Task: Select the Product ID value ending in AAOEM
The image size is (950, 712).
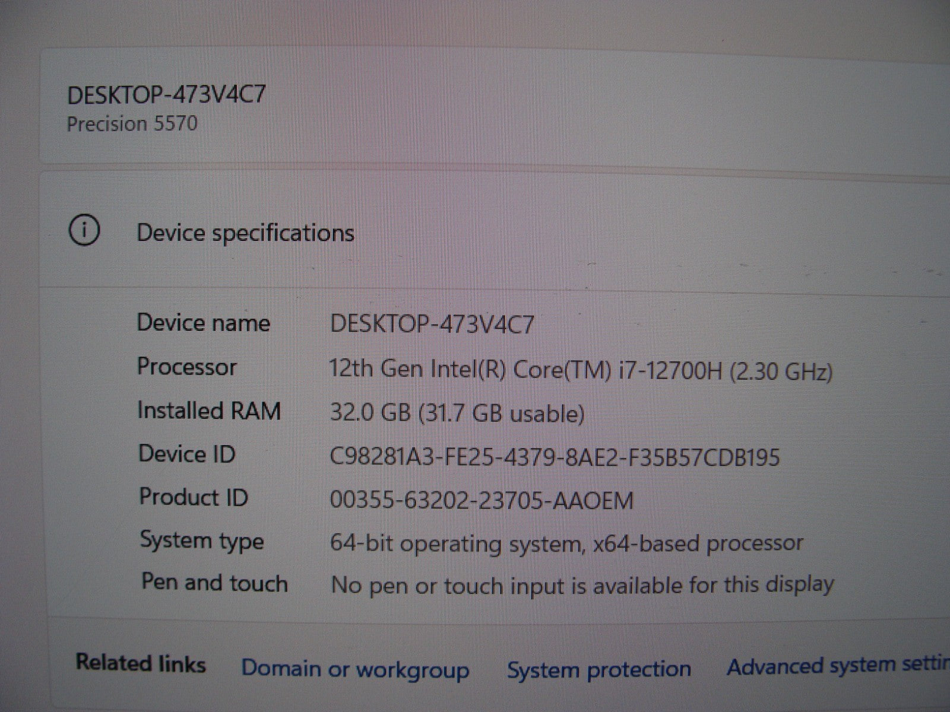Action: tap(482, 501)
